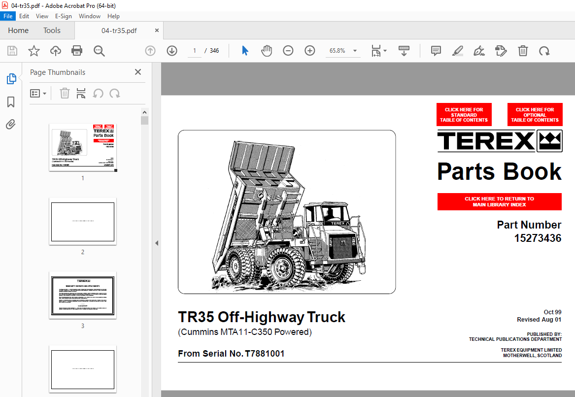The height and width of the screenshot is (397, 575).
Task: Select page 1 thumbnail
Action: [83, 147]
